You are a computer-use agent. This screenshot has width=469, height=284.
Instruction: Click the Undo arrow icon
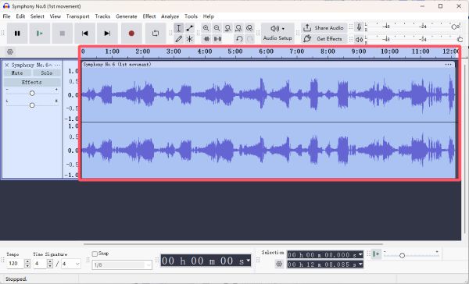click(238, 39)
